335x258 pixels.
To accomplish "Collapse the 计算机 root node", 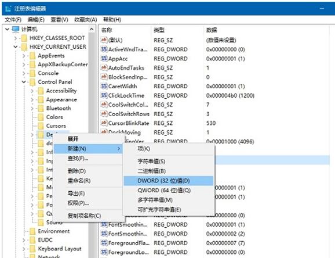I will [x=8, y=29].
